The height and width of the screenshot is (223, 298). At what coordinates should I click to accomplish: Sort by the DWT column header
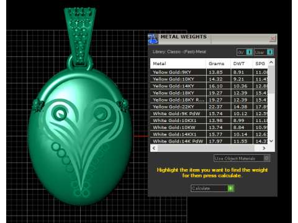tap(242, 64)
